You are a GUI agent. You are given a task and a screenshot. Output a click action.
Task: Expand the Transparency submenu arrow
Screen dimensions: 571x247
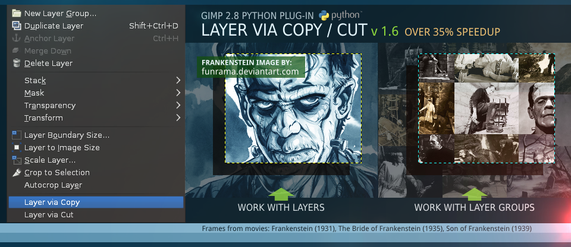178,105
